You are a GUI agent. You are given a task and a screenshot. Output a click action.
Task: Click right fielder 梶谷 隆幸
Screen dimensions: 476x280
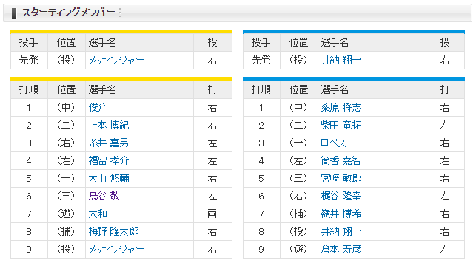341,196
